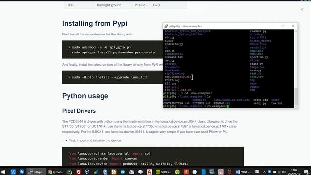Viewport: 311px width, 175px height.
Task: Open the Windows notification center
Action: point(306,172)
